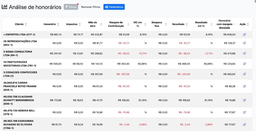Click desired-margin honorário R$ 128,37

point(230,43)
